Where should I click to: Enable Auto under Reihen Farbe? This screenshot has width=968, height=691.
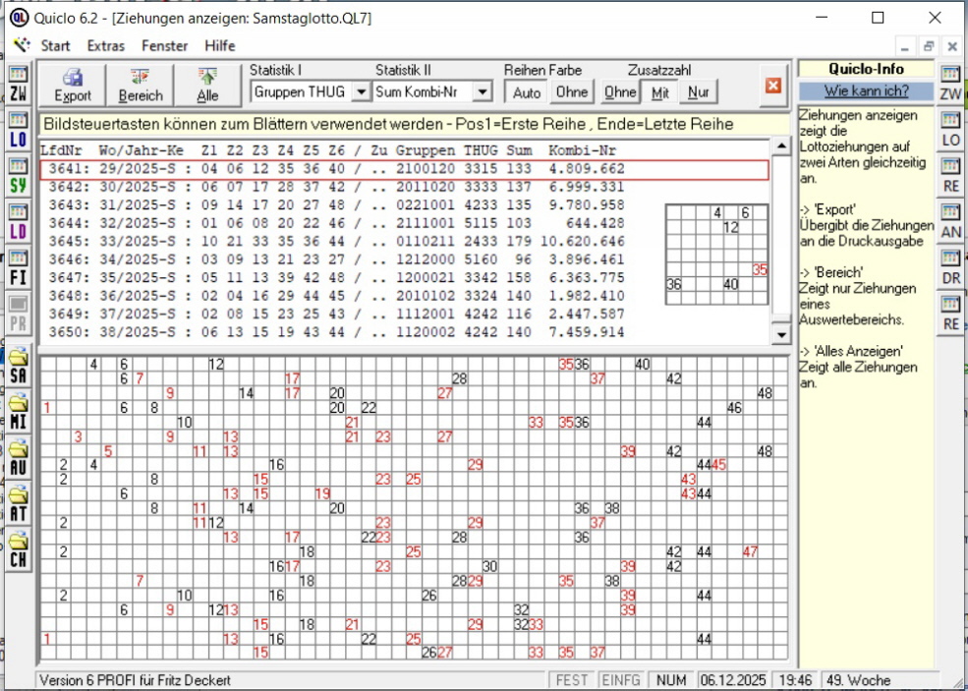click(527, 92)
